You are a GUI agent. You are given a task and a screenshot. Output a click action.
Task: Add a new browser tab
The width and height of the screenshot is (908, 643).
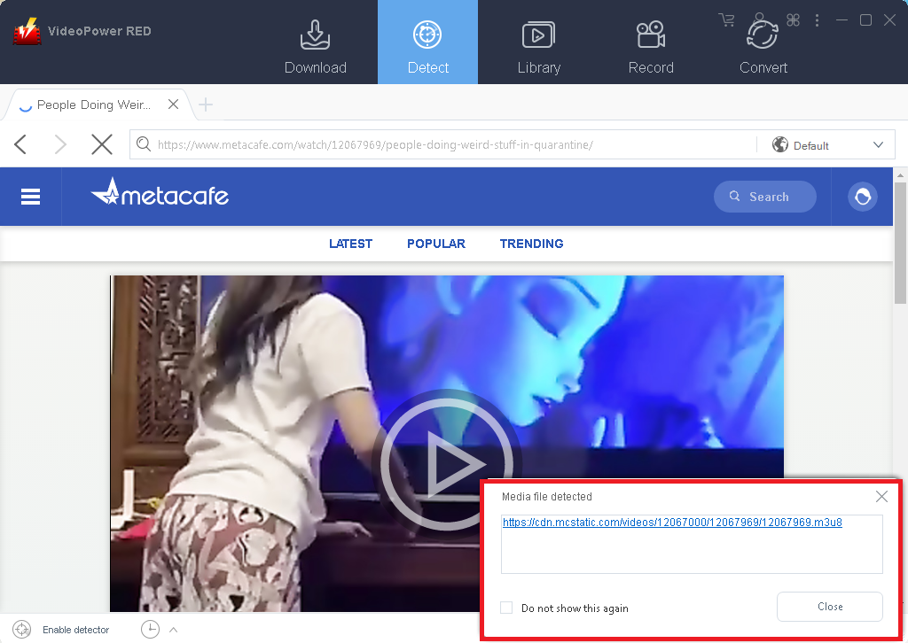click(x=206, y=105)
